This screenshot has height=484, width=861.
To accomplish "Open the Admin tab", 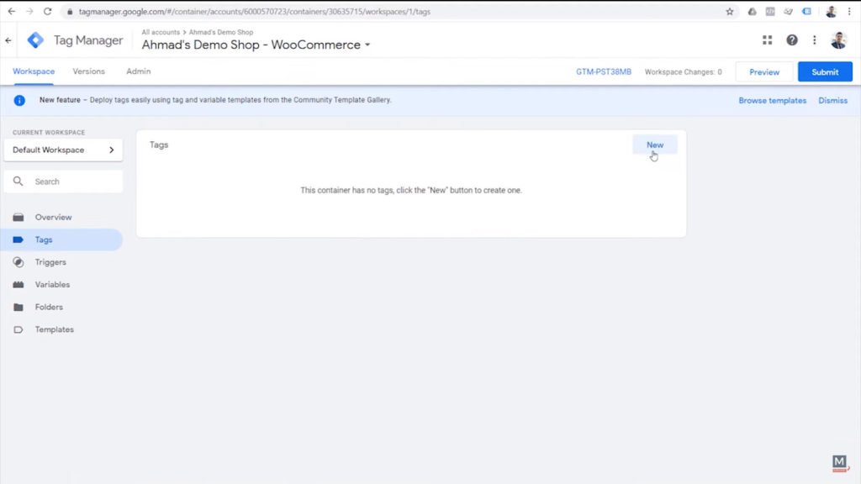I will coord(137,71).
